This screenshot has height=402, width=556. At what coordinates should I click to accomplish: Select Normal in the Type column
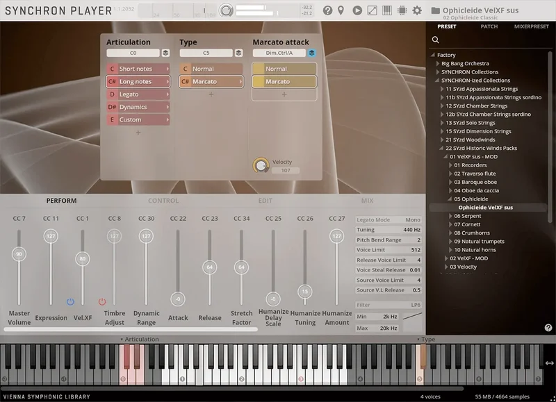211,69
